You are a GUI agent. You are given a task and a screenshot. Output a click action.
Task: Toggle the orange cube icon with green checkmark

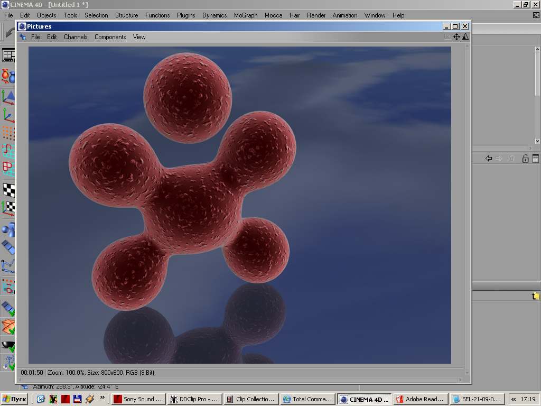point(8,327)
